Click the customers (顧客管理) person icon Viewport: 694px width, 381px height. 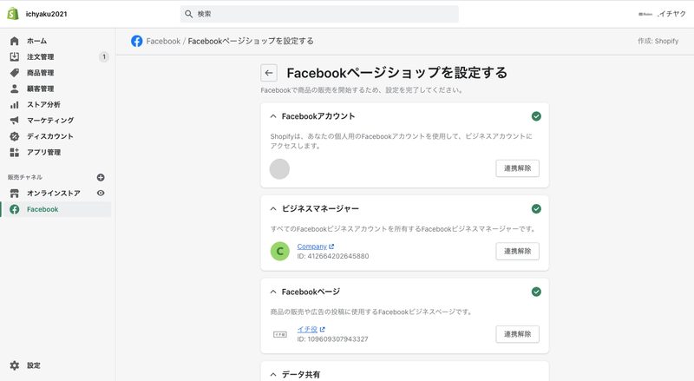pyautogui.click(x=14, y=89)
